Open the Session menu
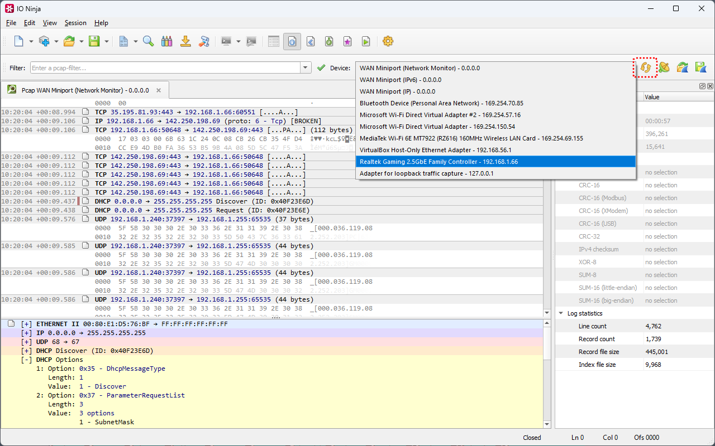 click(x=75, y=23)
